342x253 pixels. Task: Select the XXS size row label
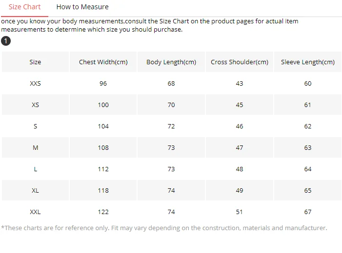(35, 83)
